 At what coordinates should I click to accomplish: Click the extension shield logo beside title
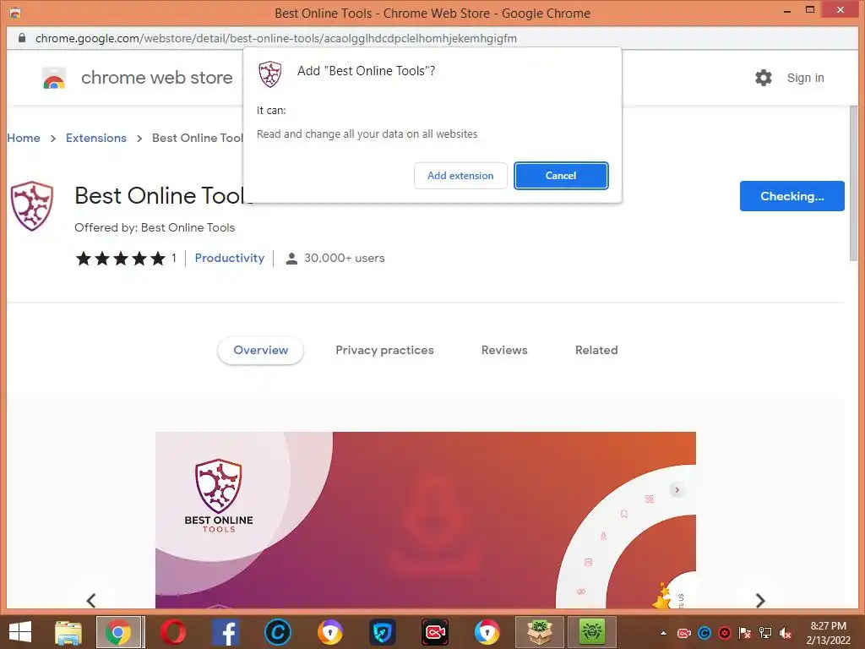pyautogui.click(x=32, y=206)
